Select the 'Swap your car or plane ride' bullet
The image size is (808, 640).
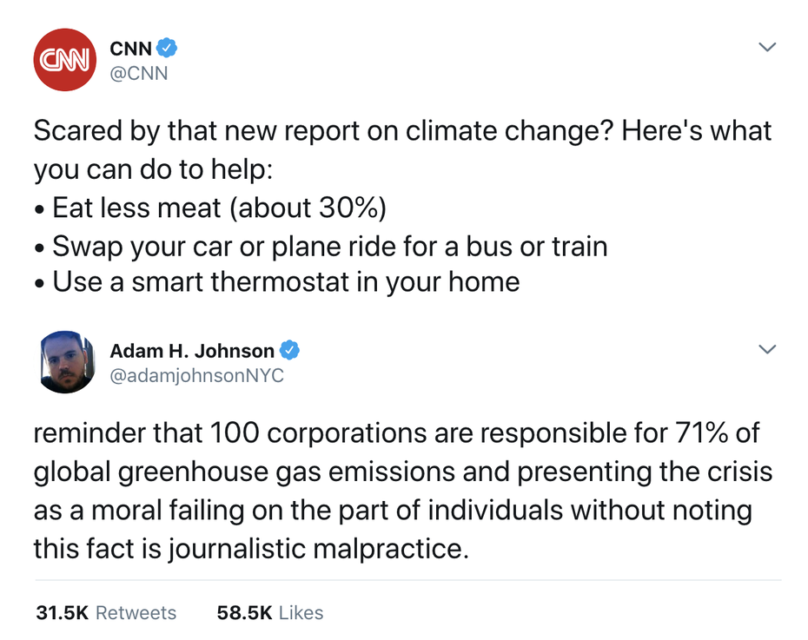[321, 246]
